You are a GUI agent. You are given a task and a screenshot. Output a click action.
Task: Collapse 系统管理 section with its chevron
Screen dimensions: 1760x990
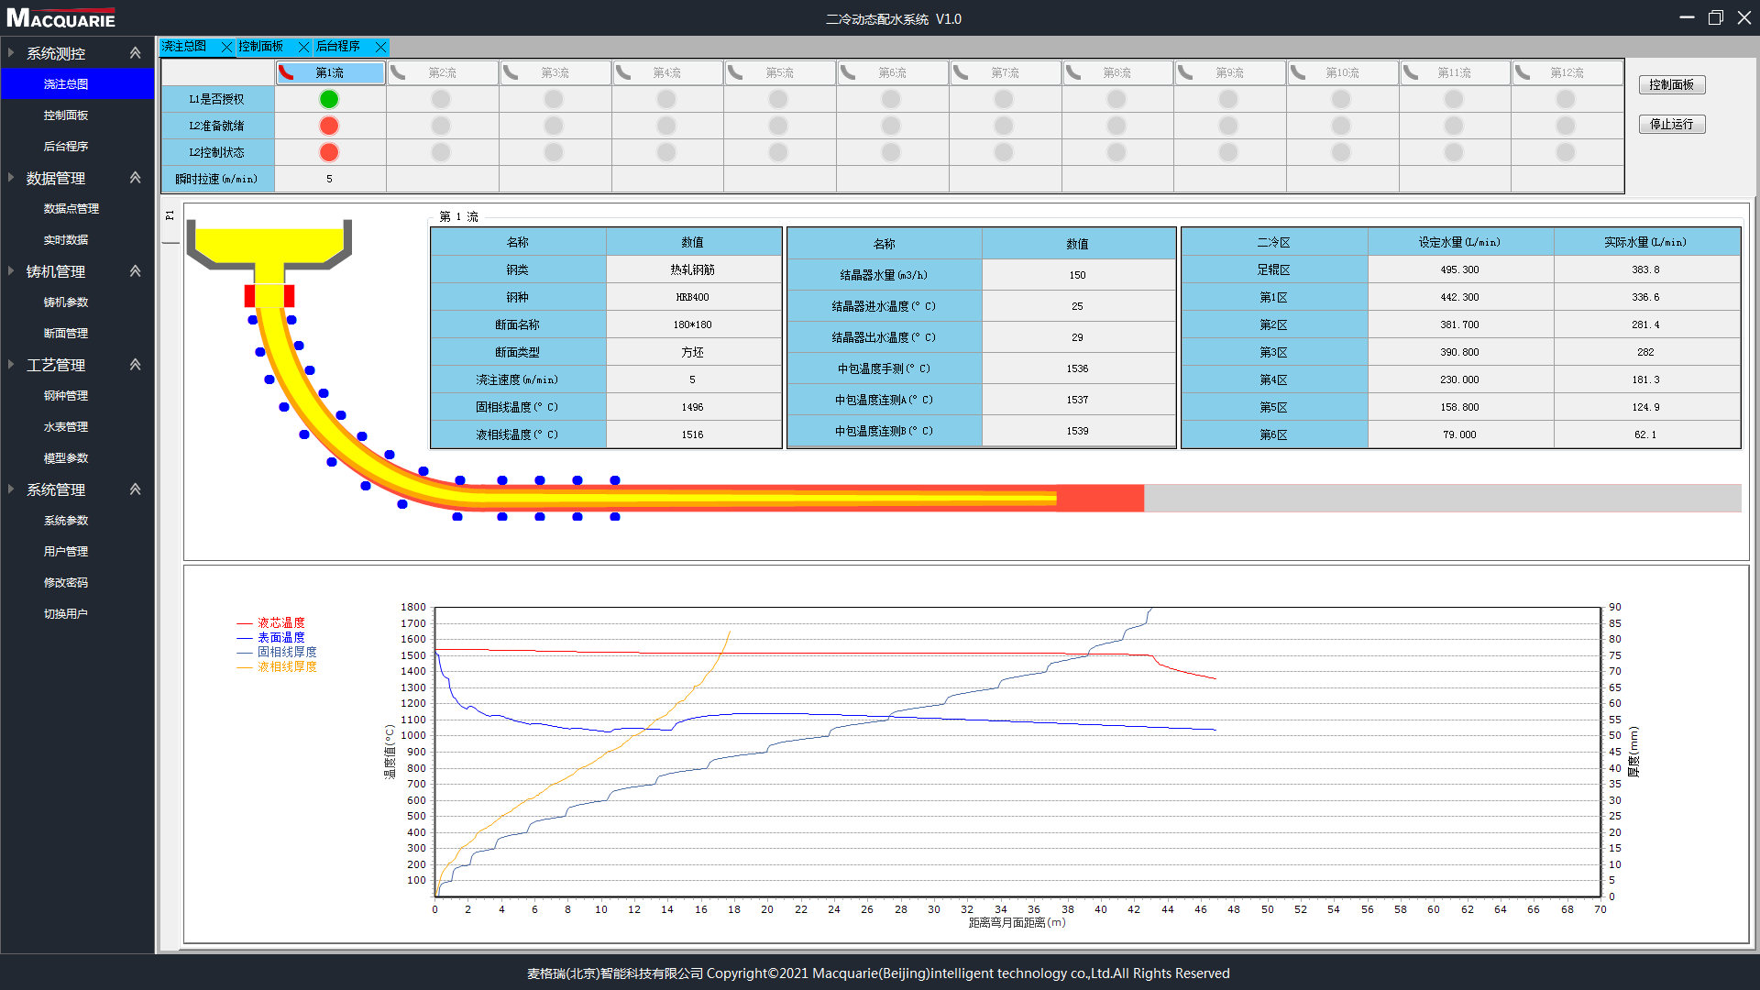coord(136,489)
